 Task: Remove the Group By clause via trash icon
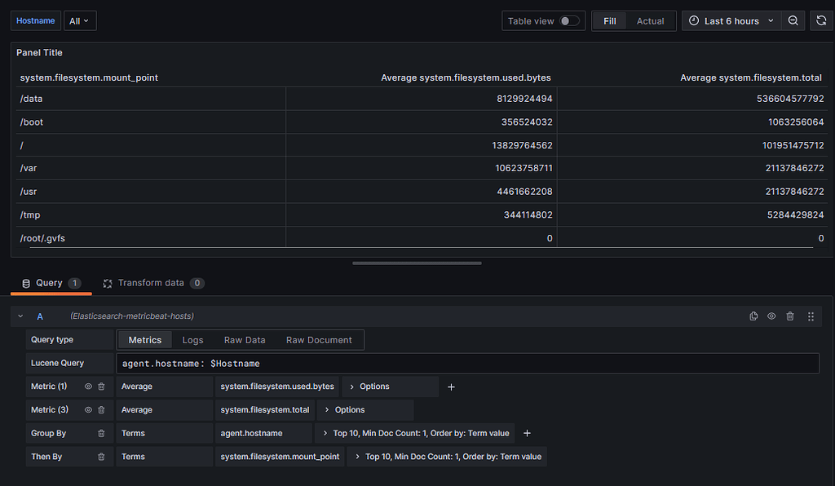click(101, 433)
